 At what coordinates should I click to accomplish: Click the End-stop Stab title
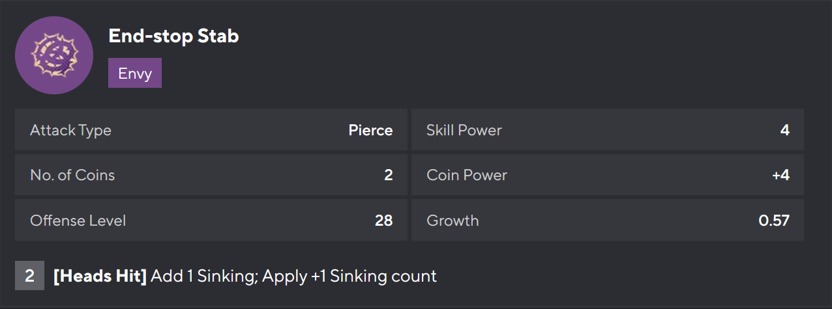[x=173, y=36]
